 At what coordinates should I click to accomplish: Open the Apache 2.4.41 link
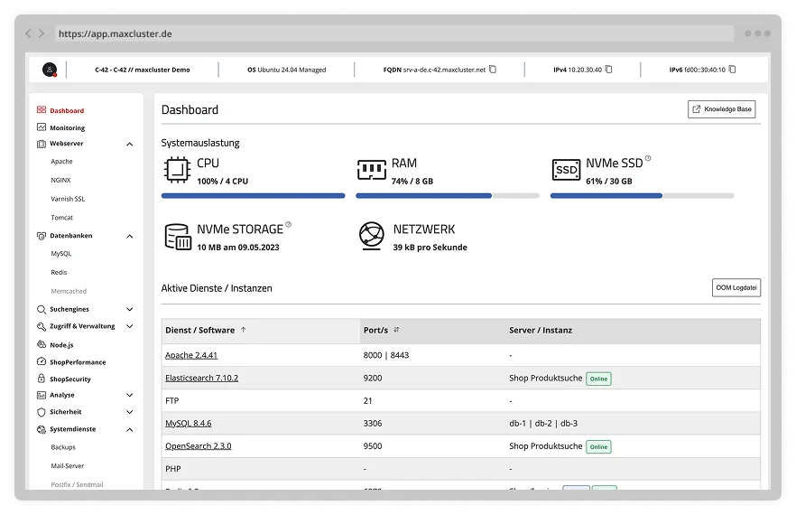191,355
